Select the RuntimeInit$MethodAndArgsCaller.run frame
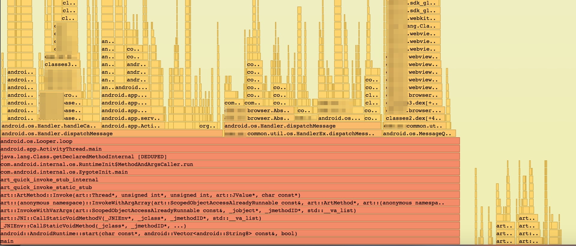This screenshot has width=576, height=246. point(230,164)
